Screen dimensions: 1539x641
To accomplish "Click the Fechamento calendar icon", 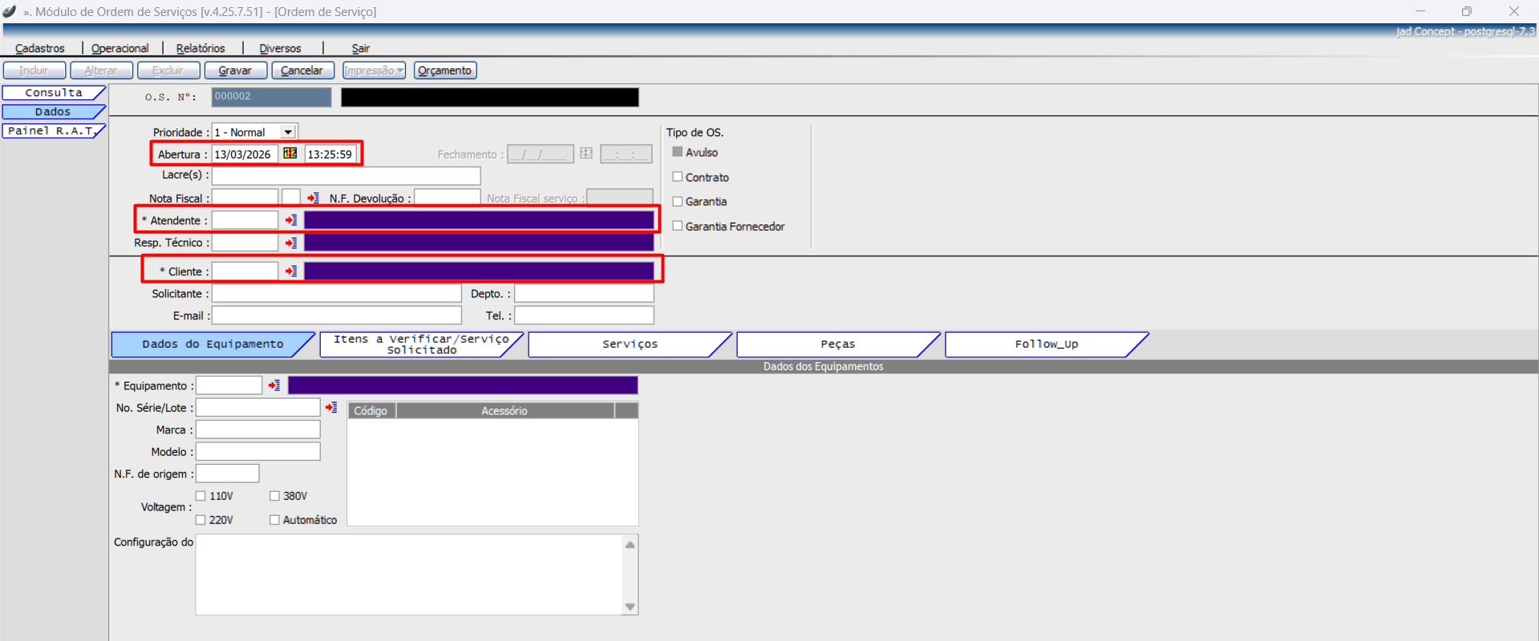I will pyautogui.click(x=586, y=154).
